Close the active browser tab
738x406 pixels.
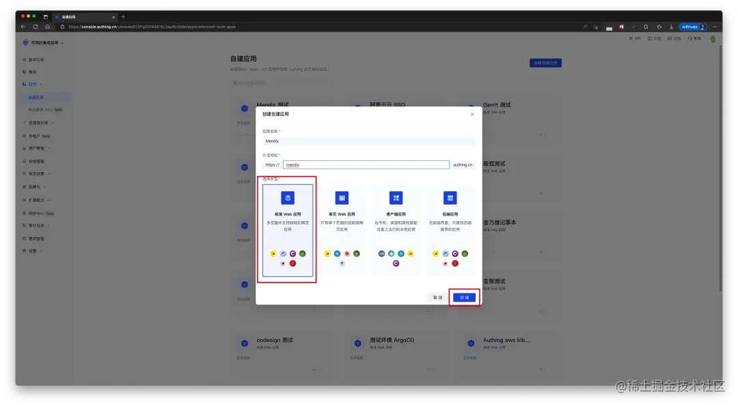113,17
